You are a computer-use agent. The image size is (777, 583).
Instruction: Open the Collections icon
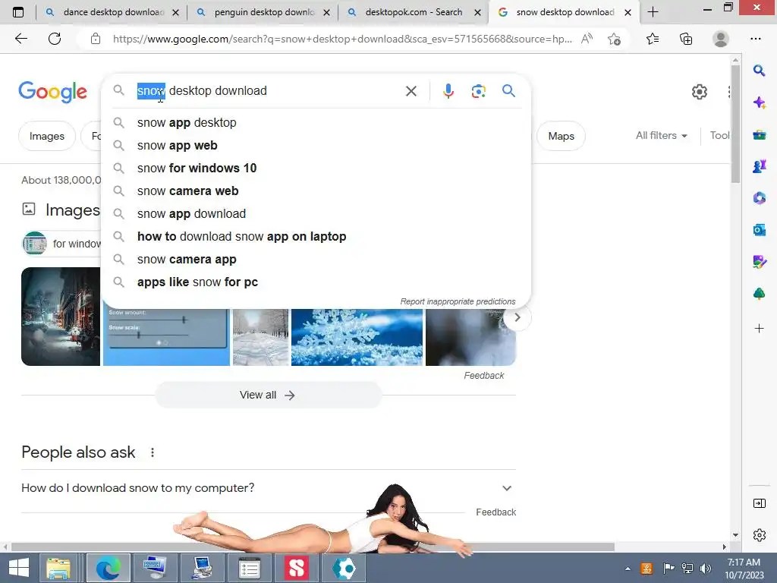point(686,39)
